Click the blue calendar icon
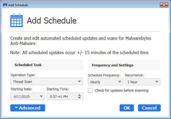 [x=17, y=20]
